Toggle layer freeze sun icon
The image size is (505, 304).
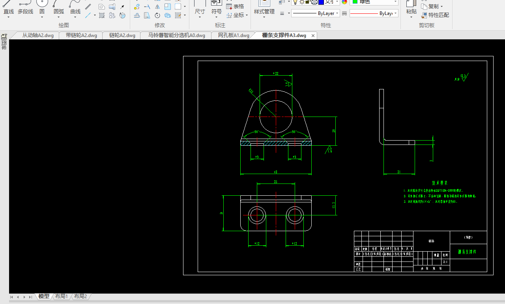click(x=301, y=2)
